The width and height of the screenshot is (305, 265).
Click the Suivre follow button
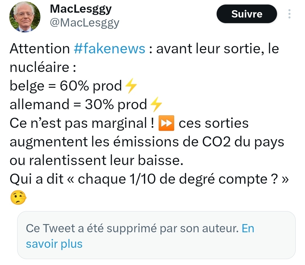point(247,14)
